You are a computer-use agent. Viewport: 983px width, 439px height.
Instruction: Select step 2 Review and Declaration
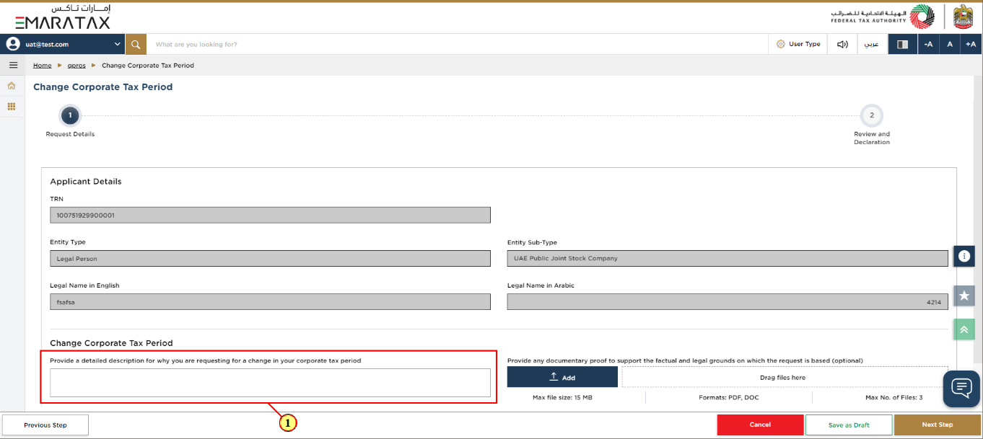pyautogui.click(x=871, y=115)
